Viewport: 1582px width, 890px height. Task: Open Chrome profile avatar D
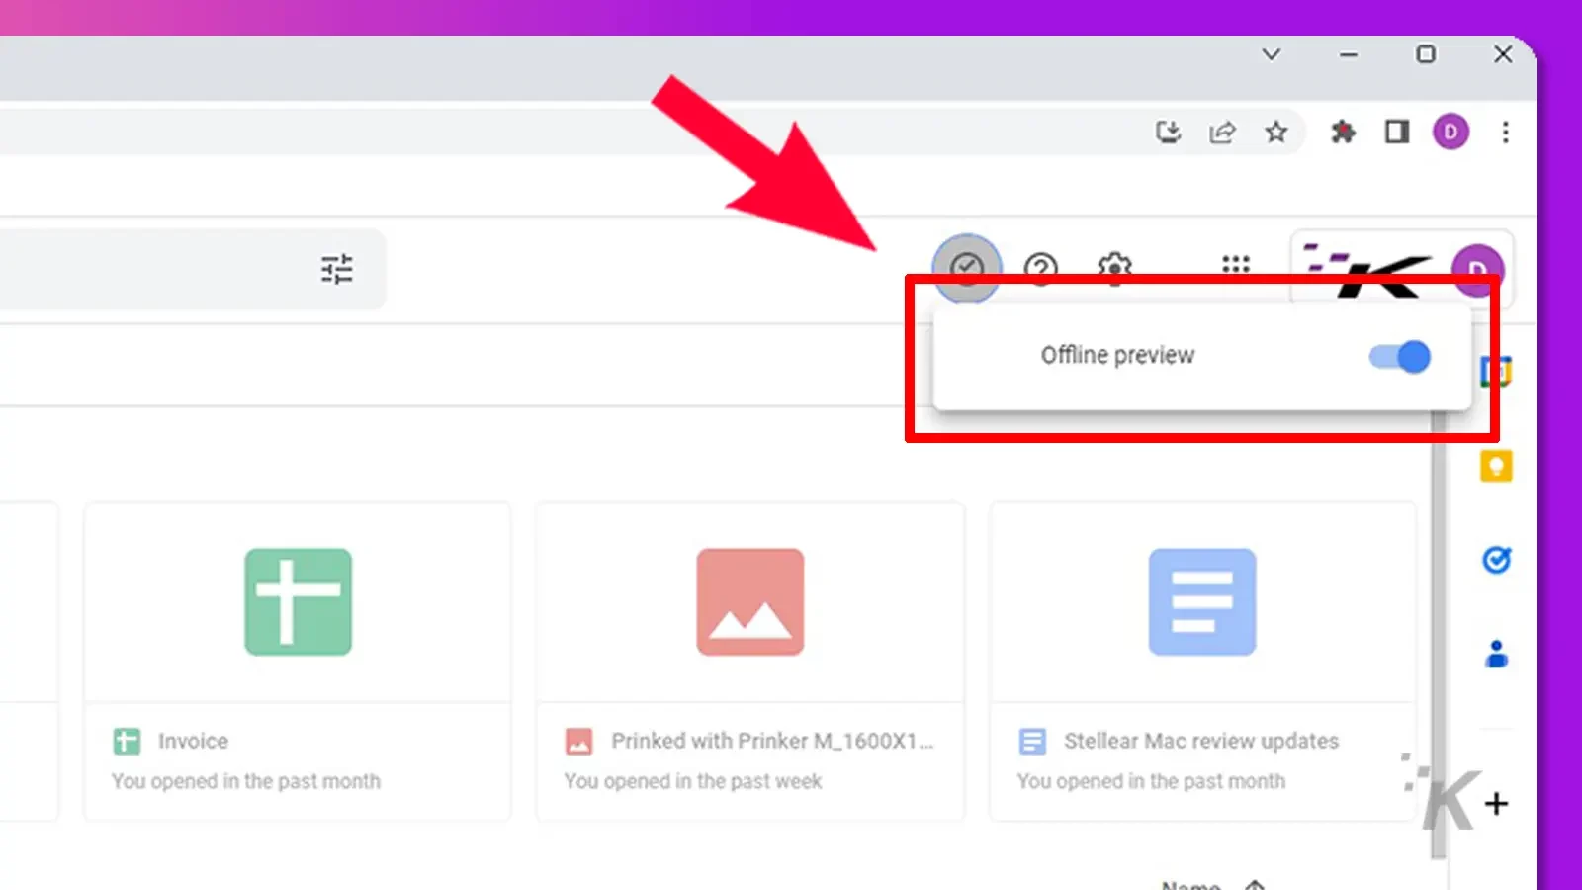click(x=1450, y=132)
